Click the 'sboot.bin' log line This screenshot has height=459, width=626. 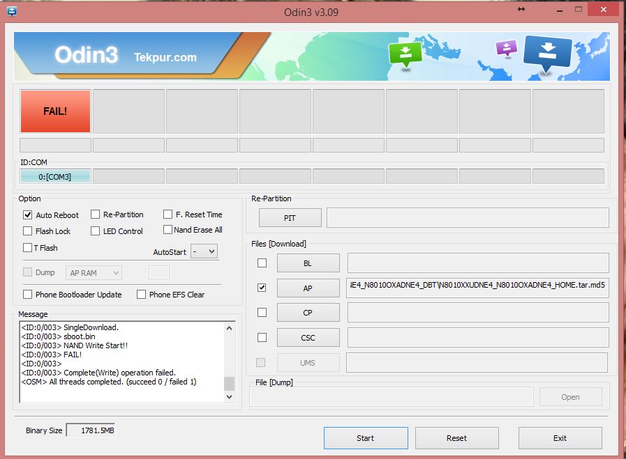(59, 336)
